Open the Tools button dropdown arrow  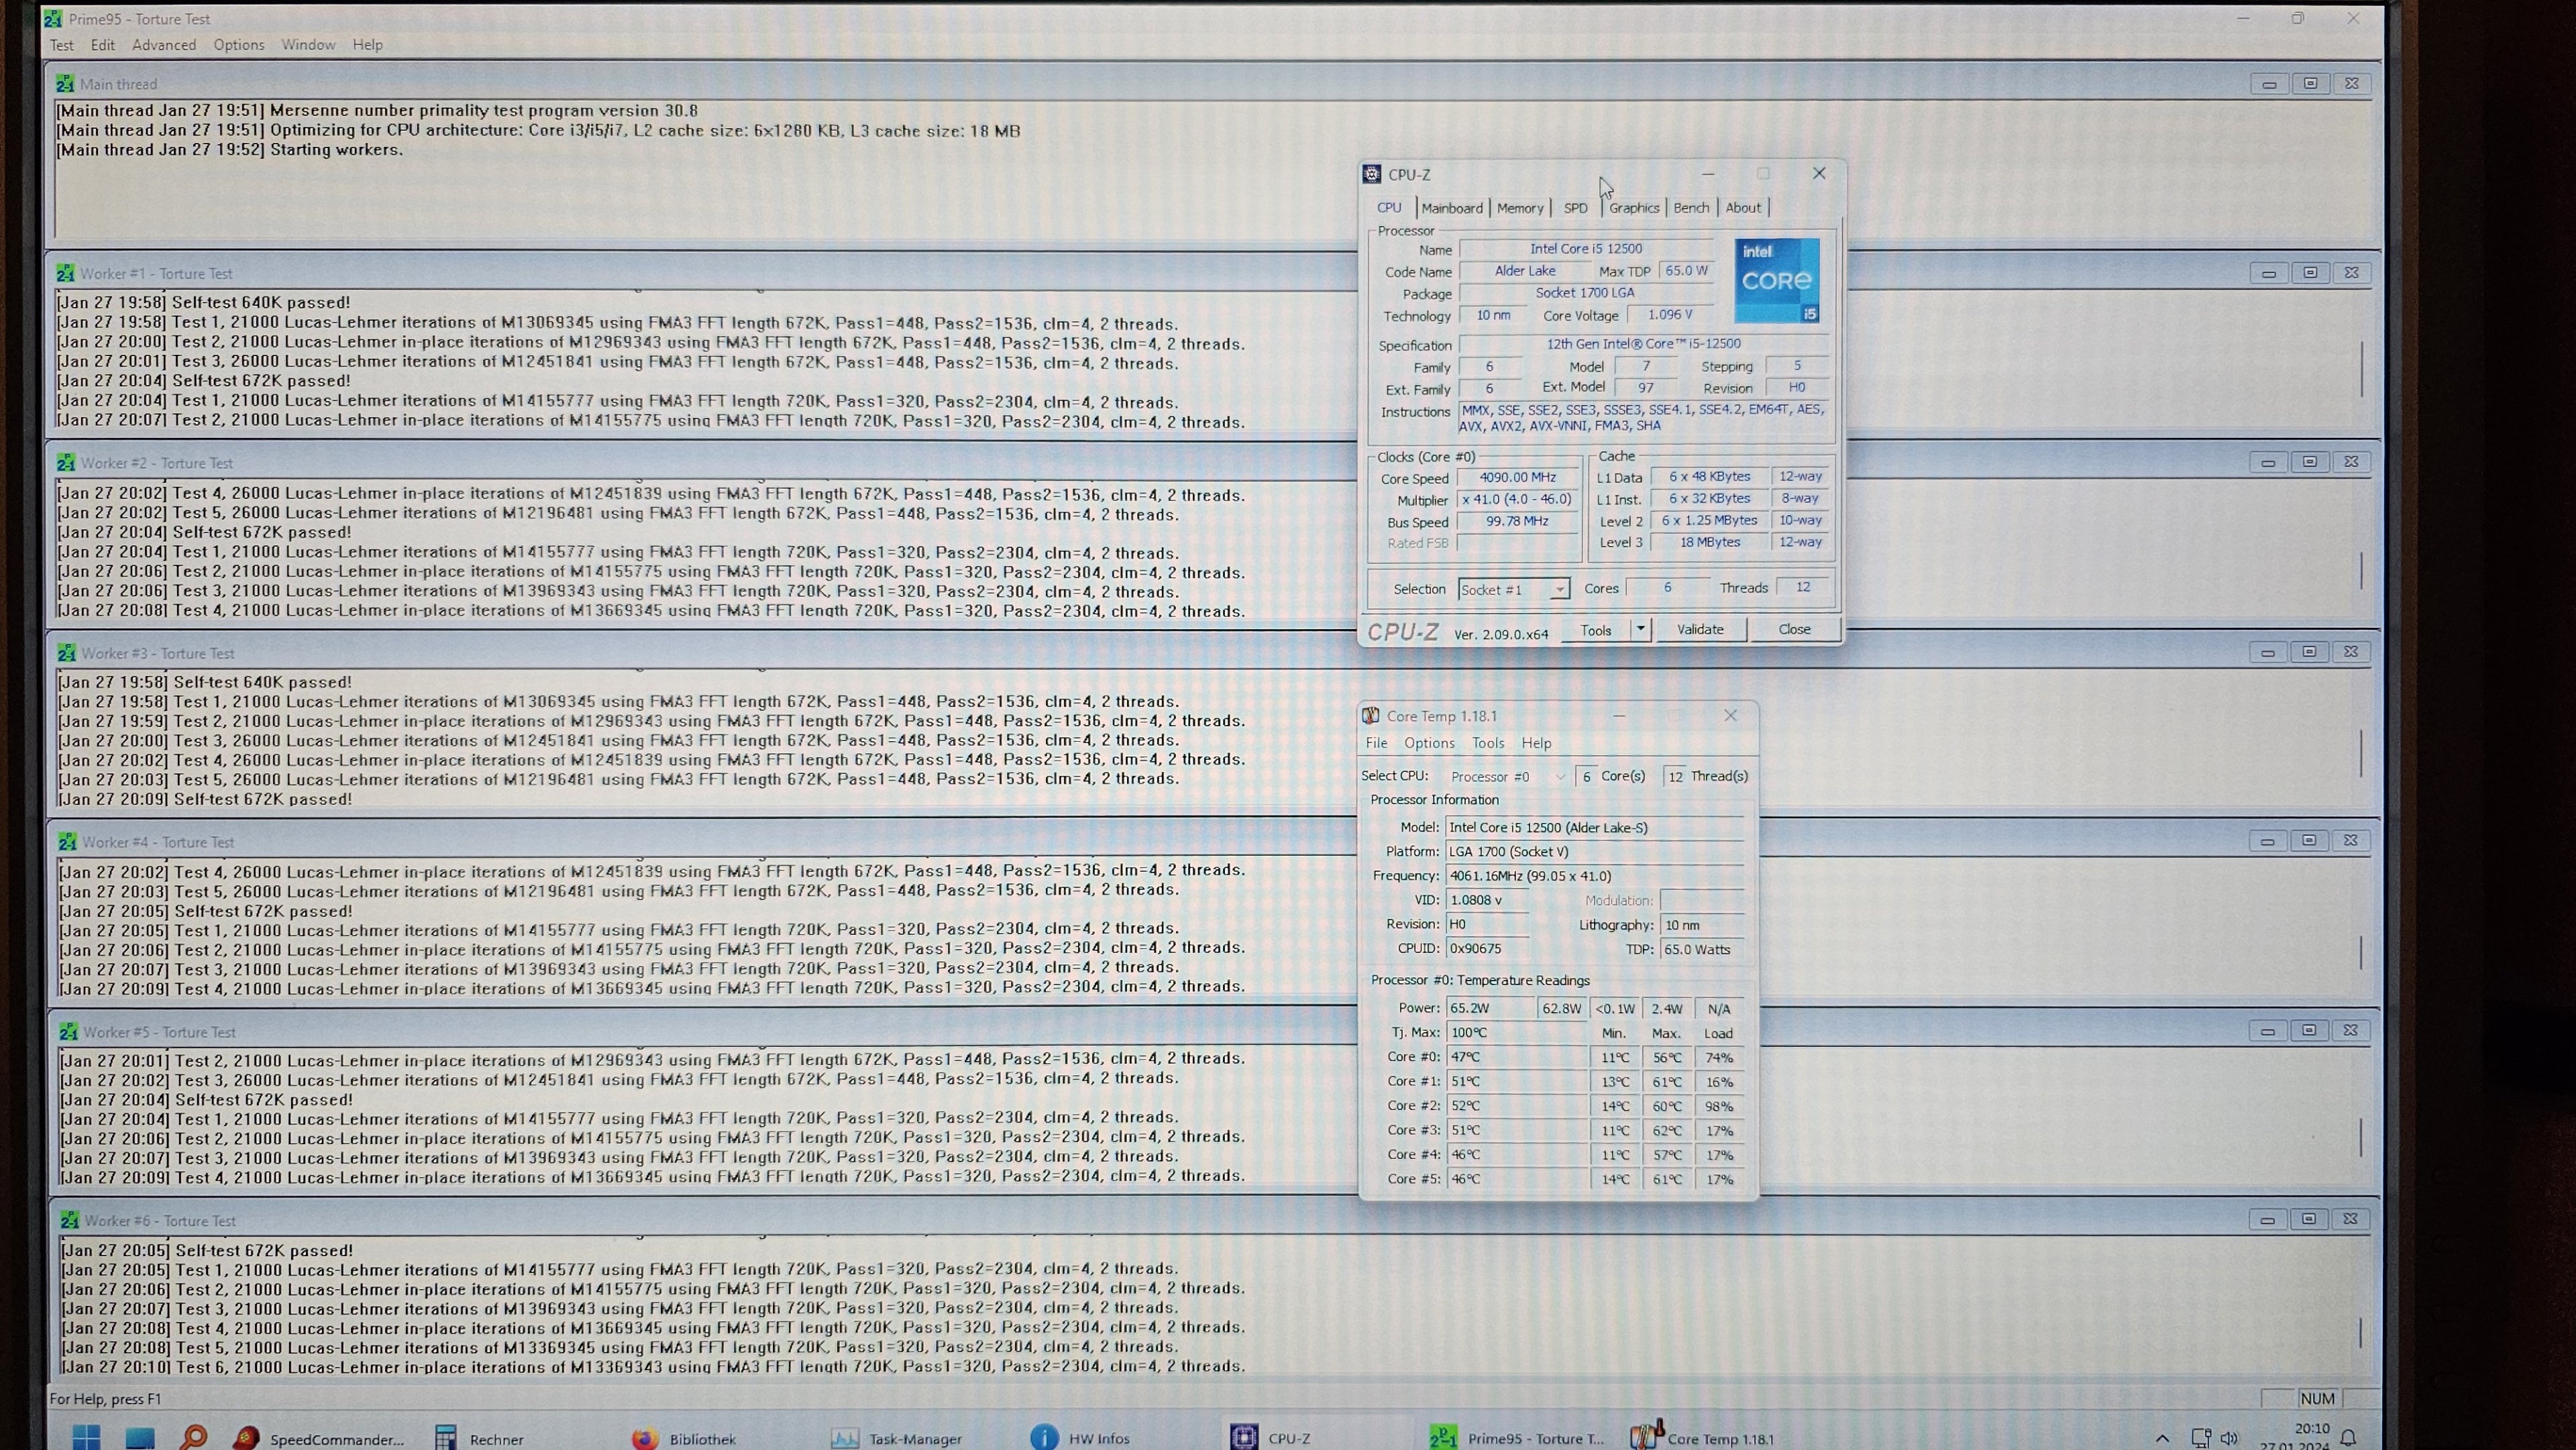point(1640,629)
